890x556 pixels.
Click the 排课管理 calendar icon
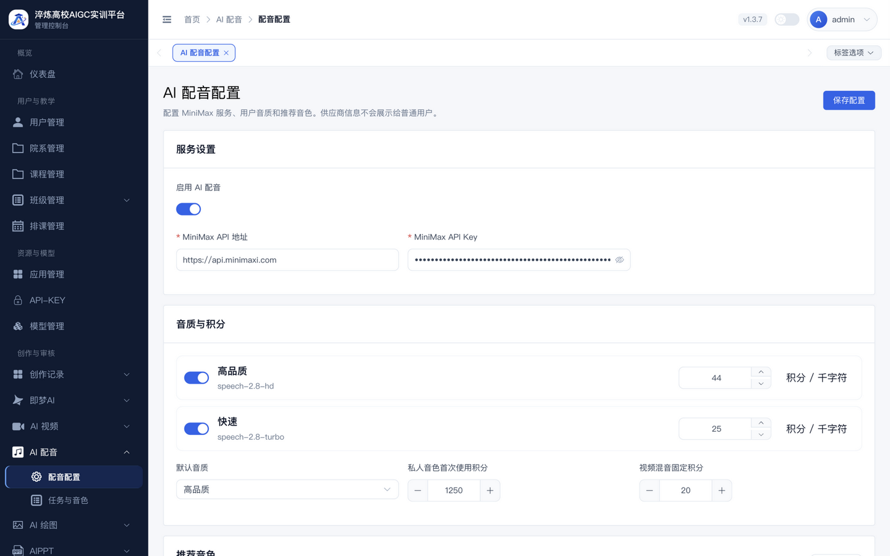click(18, 226)
